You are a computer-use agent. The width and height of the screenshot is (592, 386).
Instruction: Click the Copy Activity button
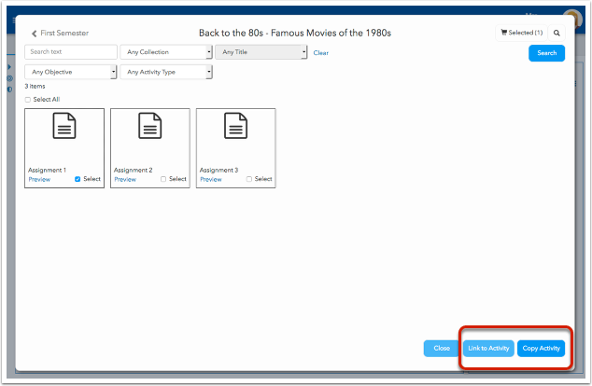point(542,349)
